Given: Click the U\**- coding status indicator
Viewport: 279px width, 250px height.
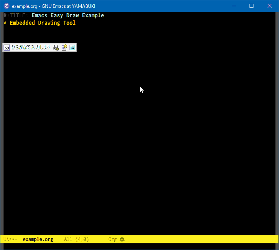Looking at the screenshot, I should click(x=10, y=239).
